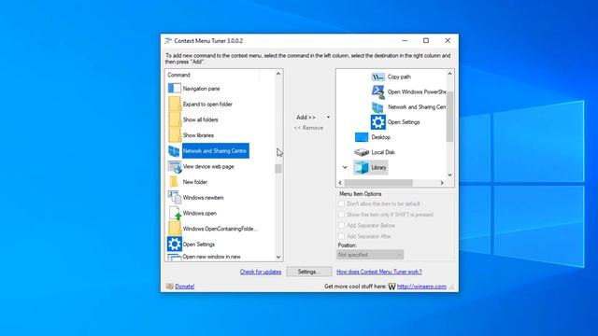598x336 pixels.
Task: Click the Windows.open icon with green arrow
Action: [175, 214]
